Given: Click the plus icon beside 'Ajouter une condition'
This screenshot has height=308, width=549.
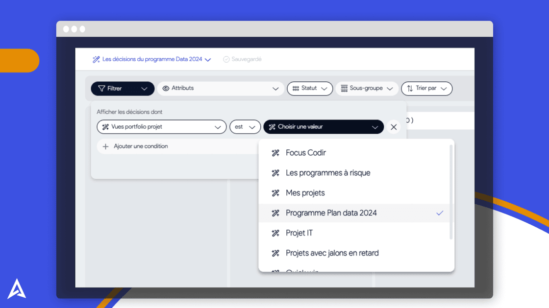Looking at the screenshot, I should pos(105,146).
